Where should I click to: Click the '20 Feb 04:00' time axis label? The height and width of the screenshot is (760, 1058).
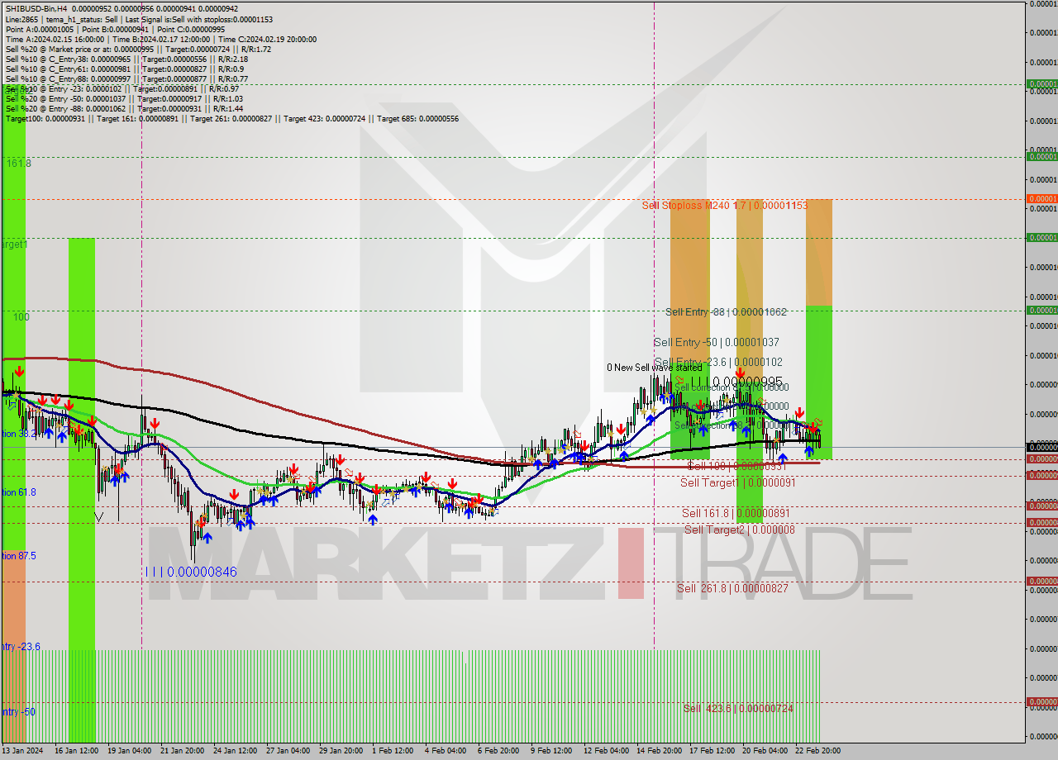pyautogui.click(x=765, y=751)
